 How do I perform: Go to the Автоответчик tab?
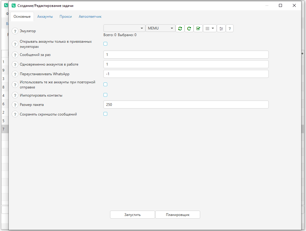point(90,17)
